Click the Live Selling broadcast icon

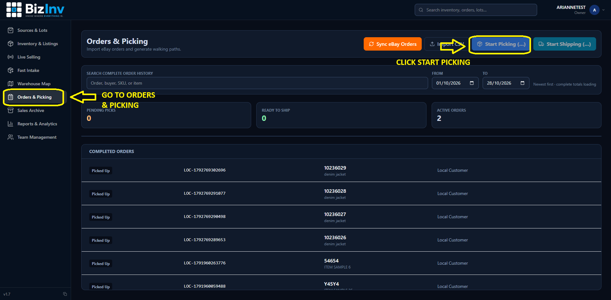[11, 57]
